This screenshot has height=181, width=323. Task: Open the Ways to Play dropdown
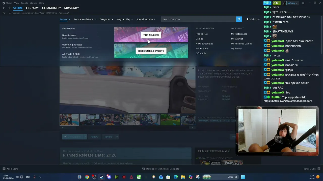125,19
